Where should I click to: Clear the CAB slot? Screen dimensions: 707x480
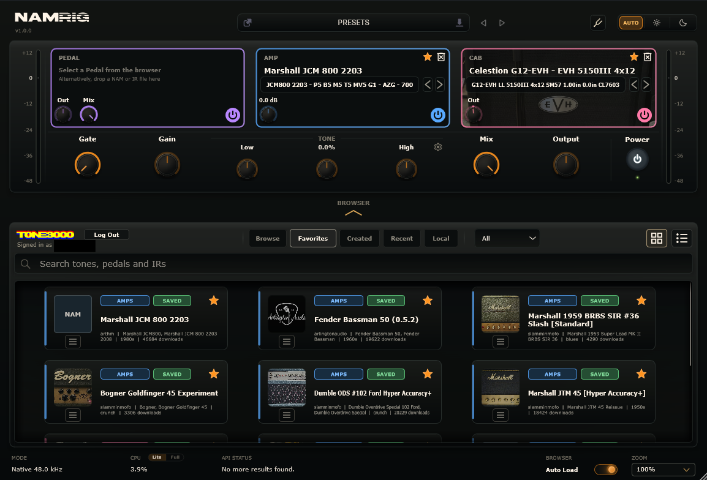(648, 57)
